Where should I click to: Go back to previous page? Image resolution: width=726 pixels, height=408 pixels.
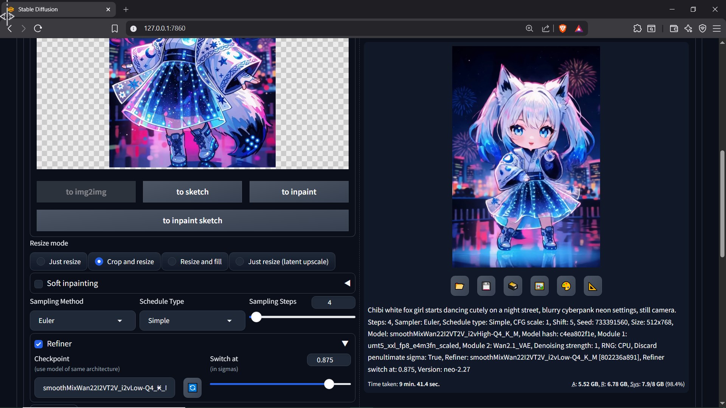[x=10, y=28]
